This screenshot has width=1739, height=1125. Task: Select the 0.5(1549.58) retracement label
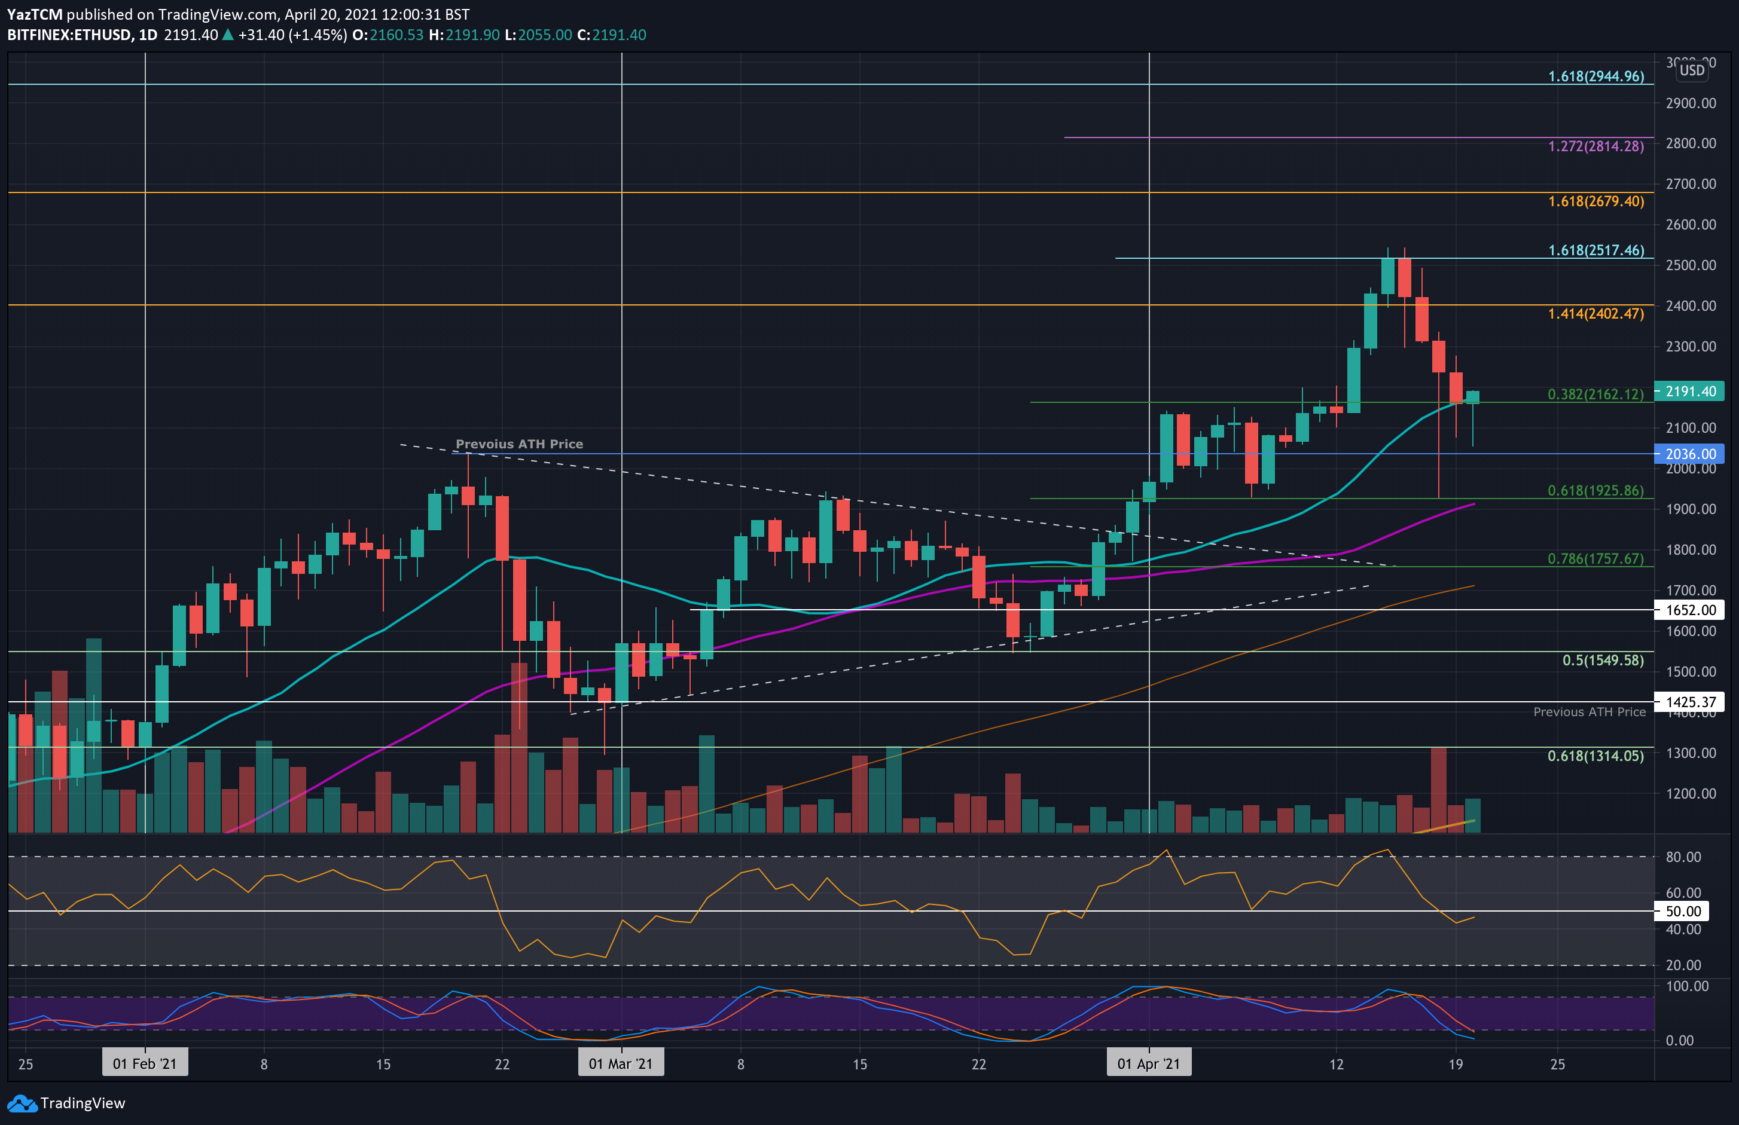tap(1603, 660)
